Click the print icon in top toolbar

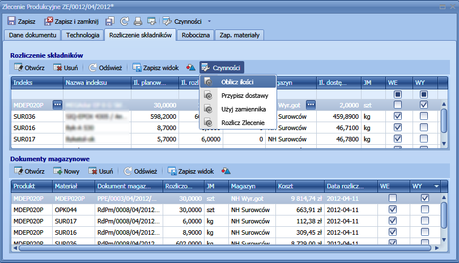[x=137, y=21]
